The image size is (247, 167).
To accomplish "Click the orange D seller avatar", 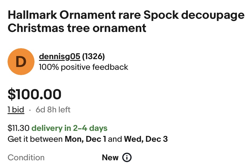I will [x=21, y=62].
